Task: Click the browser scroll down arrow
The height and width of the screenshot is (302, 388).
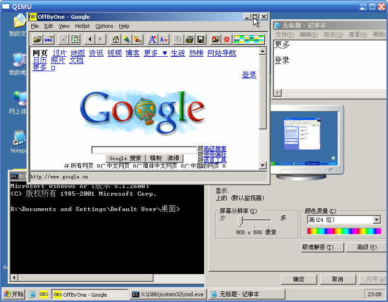Action: pos(262,165)
